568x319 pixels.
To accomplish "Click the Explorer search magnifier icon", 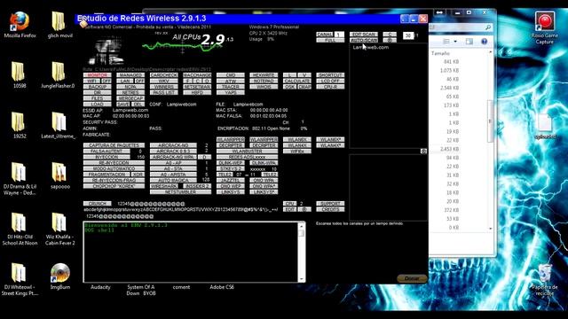I will (488, 27).
